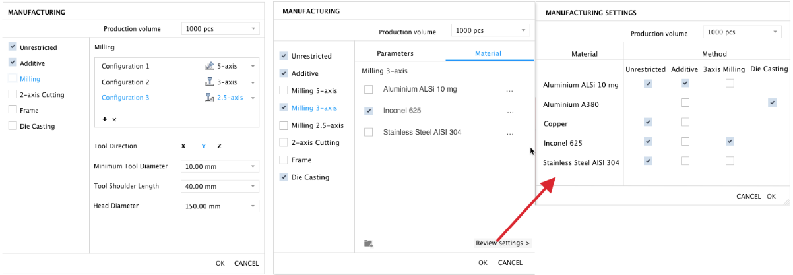
Task: Click the 3-axis milling icon for Configuration 2
Action: tap(210, 82)
